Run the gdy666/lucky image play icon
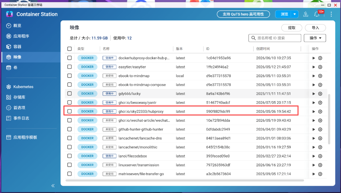 (314, 94)
